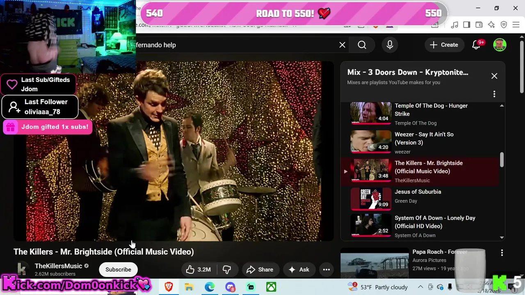Open the Brave VPN shield icon
525x295 pixels.
tap(504, 25)
